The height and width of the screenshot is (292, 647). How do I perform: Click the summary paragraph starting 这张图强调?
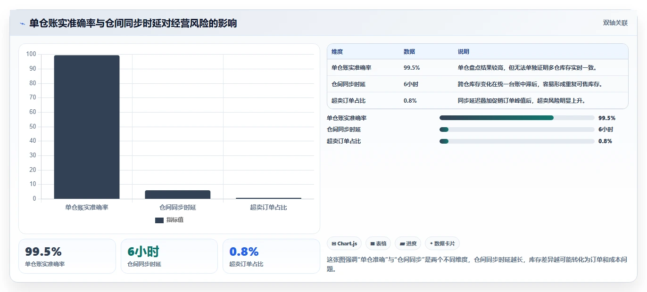[477, 264]
